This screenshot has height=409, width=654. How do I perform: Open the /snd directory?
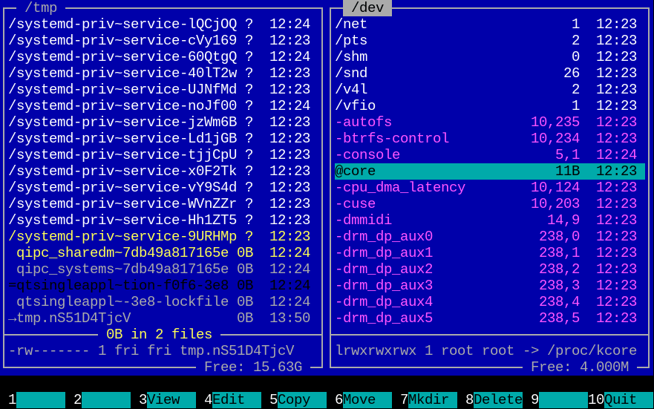point(351,73)
